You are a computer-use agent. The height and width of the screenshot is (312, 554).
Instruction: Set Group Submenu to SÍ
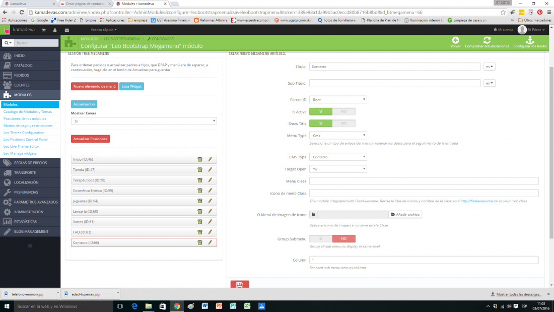(x=321, y=239)
